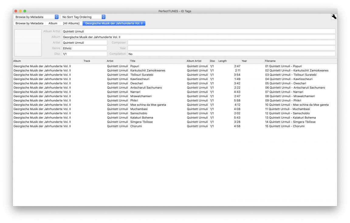Click the Browse by Metadata breadcrumb

point(29,23)
